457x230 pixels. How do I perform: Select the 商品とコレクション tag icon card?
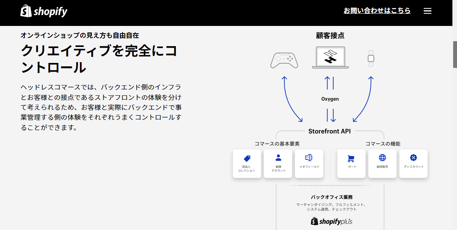tap(246, 164)
